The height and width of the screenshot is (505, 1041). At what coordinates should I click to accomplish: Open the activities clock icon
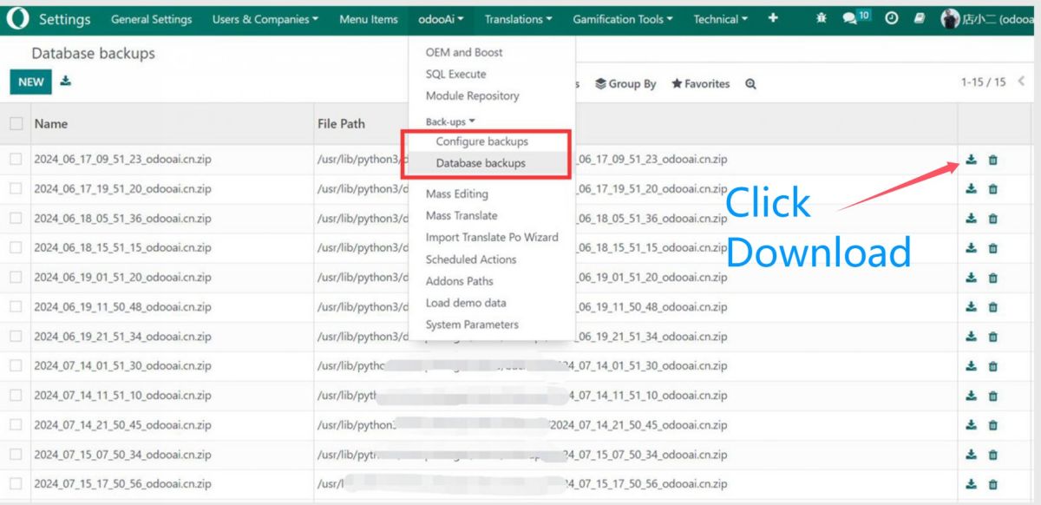click(891, 19)
